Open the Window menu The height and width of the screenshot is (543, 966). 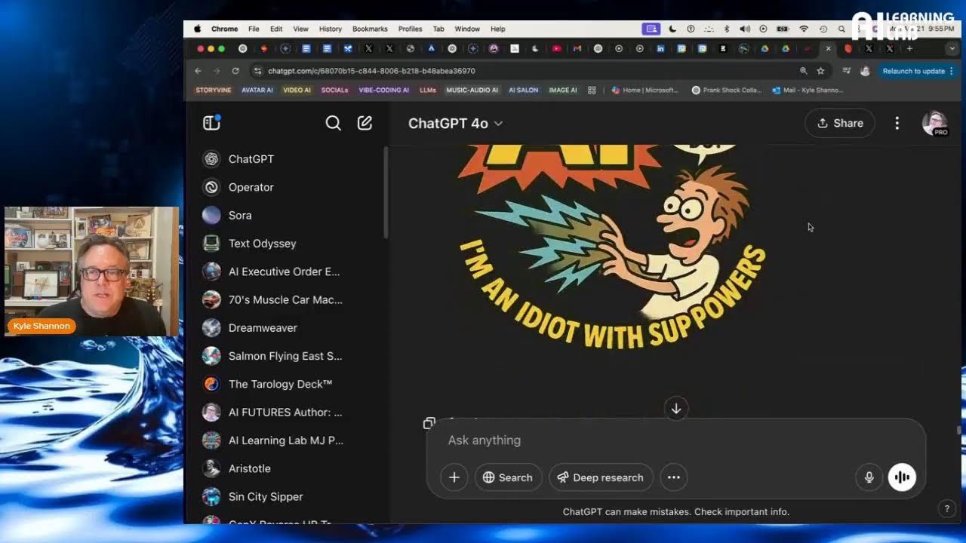click(x=467, y=29)
